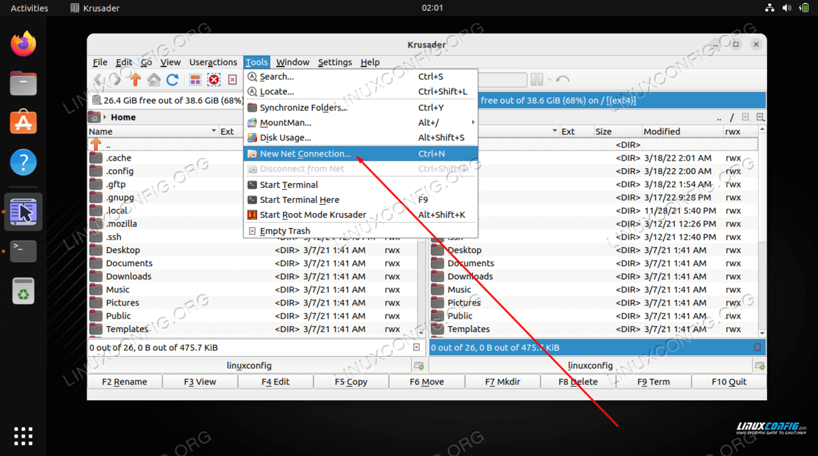Click the right panel scrollbar up arrow

coord(762,129)
